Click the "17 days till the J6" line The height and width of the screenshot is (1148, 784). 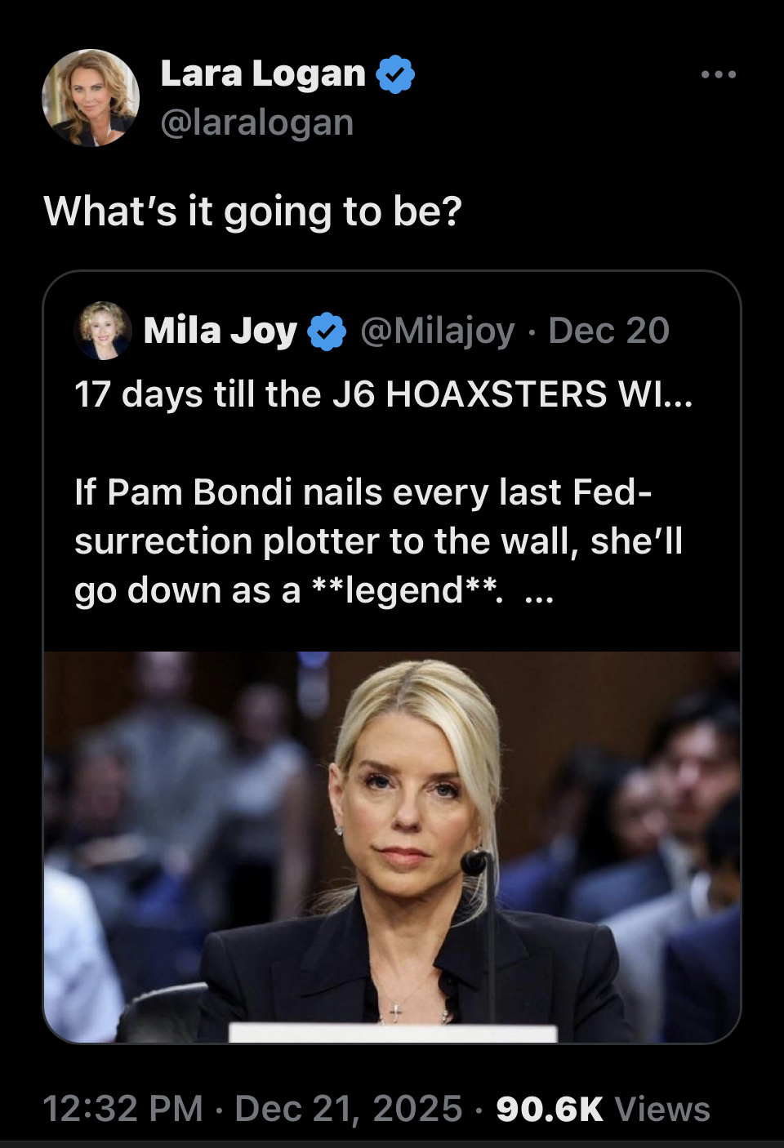[382, 394]
